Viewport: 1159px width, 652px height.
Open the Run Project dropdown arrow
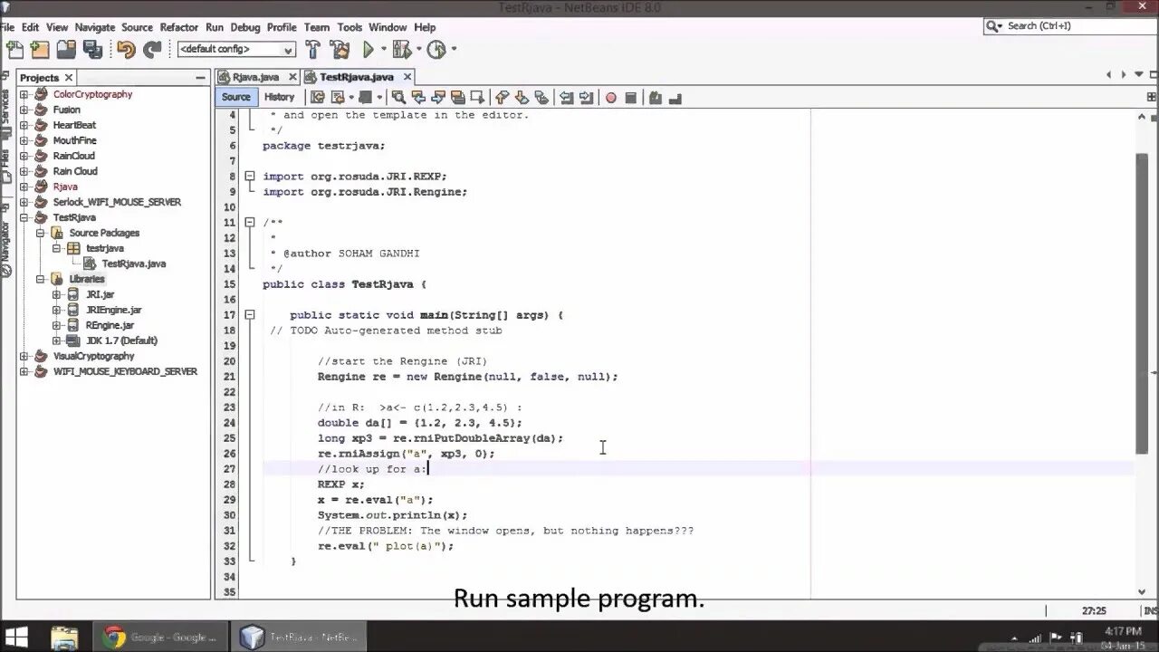pos(384,50)
